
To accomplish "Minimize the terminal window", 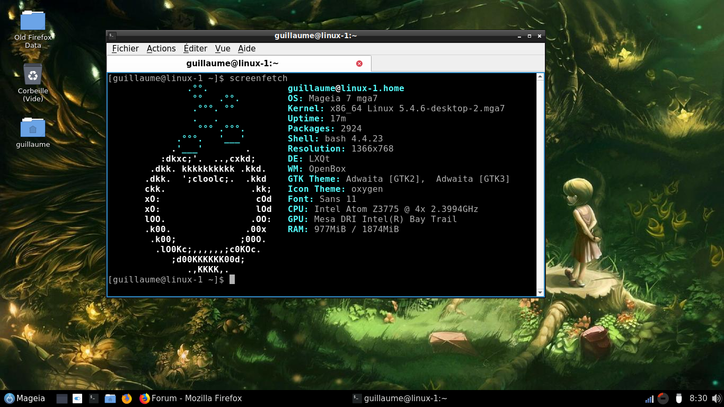I will (x=520, y=36).
